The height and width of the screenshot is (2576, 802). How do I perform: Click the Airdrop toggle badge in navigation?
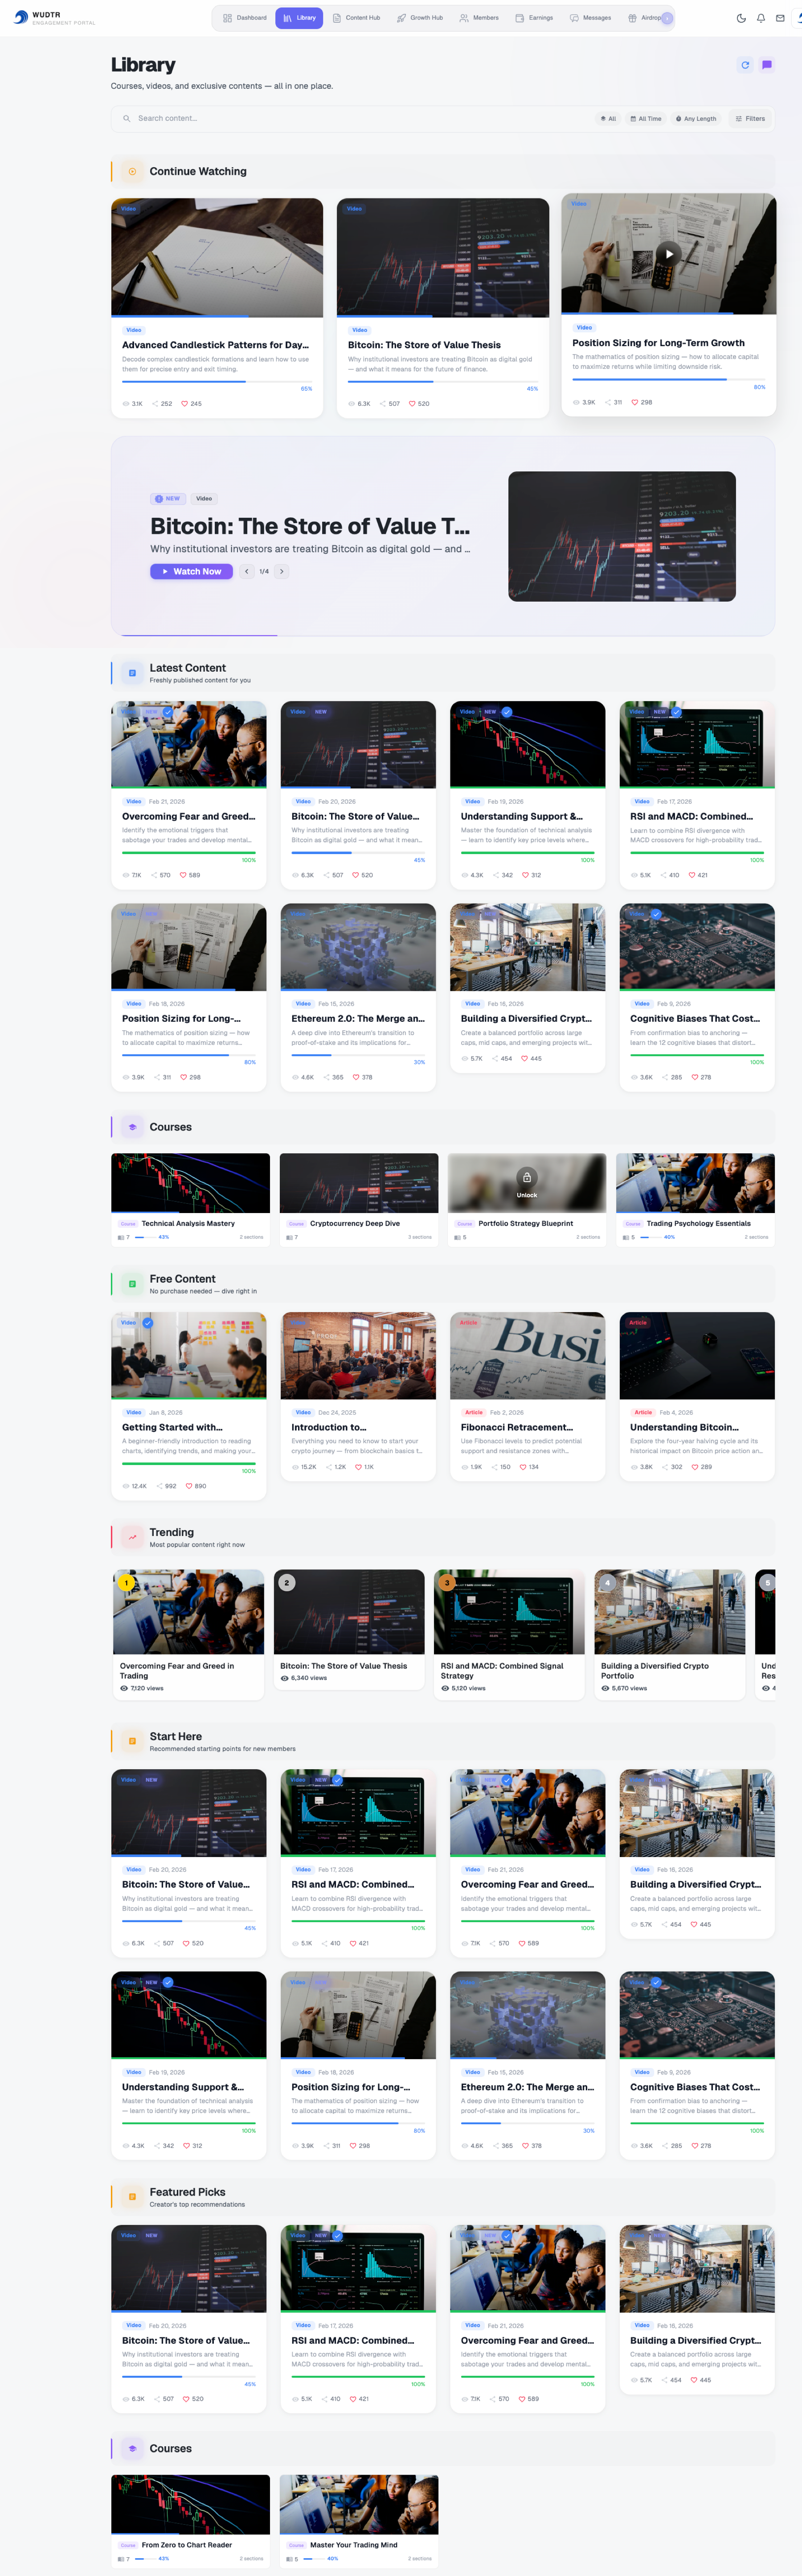tap(666, 18)
